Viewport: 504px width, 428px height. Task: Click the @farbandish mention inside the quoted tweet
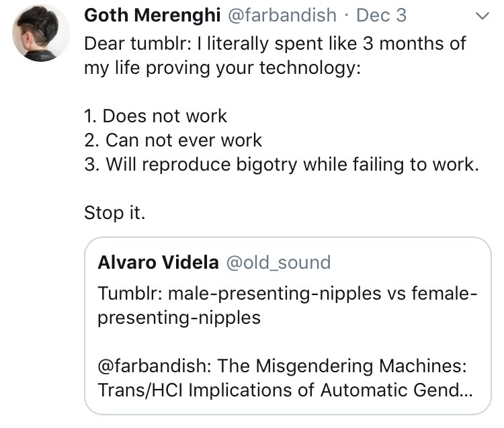(150, 366)
